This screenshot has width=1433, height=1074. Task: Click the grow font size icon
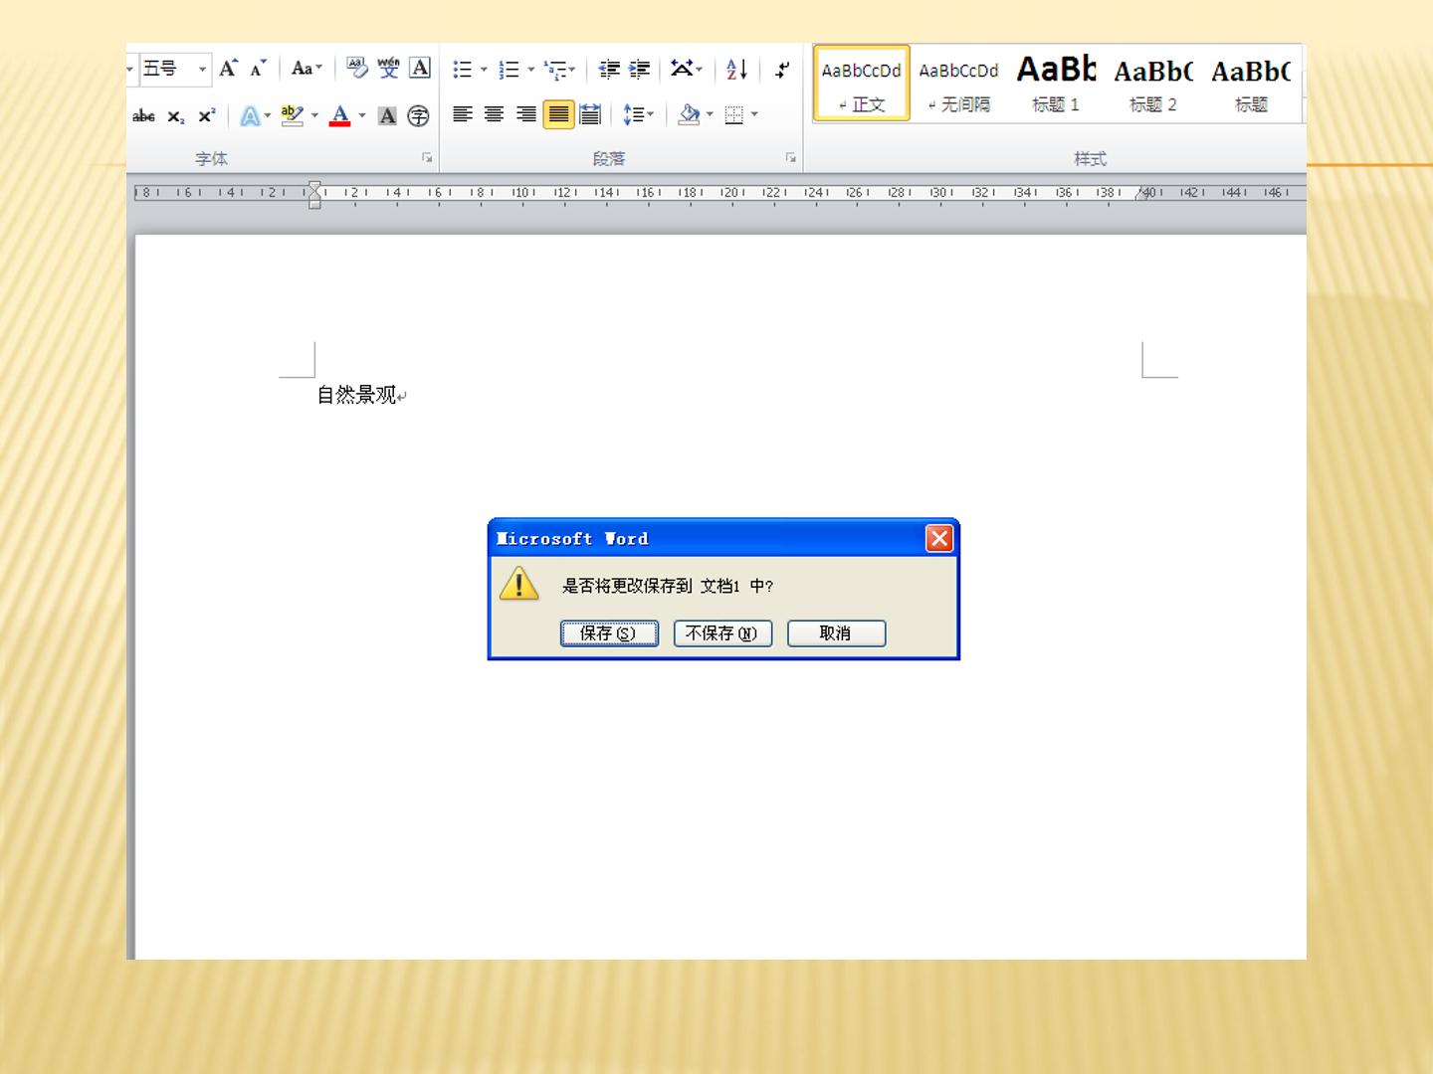(228, 69)
